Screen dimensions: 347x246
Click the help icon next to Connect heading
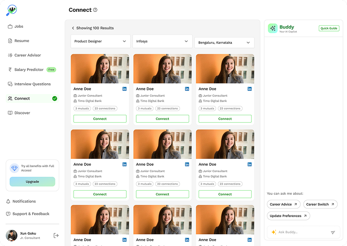point(95,10)
